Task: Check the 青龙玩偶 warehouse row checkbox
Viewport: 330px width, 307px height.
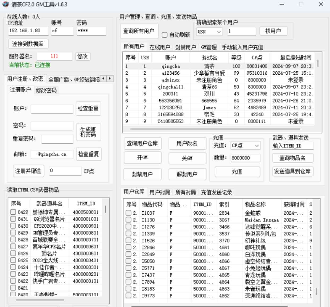Action: [x=128, y=275]
